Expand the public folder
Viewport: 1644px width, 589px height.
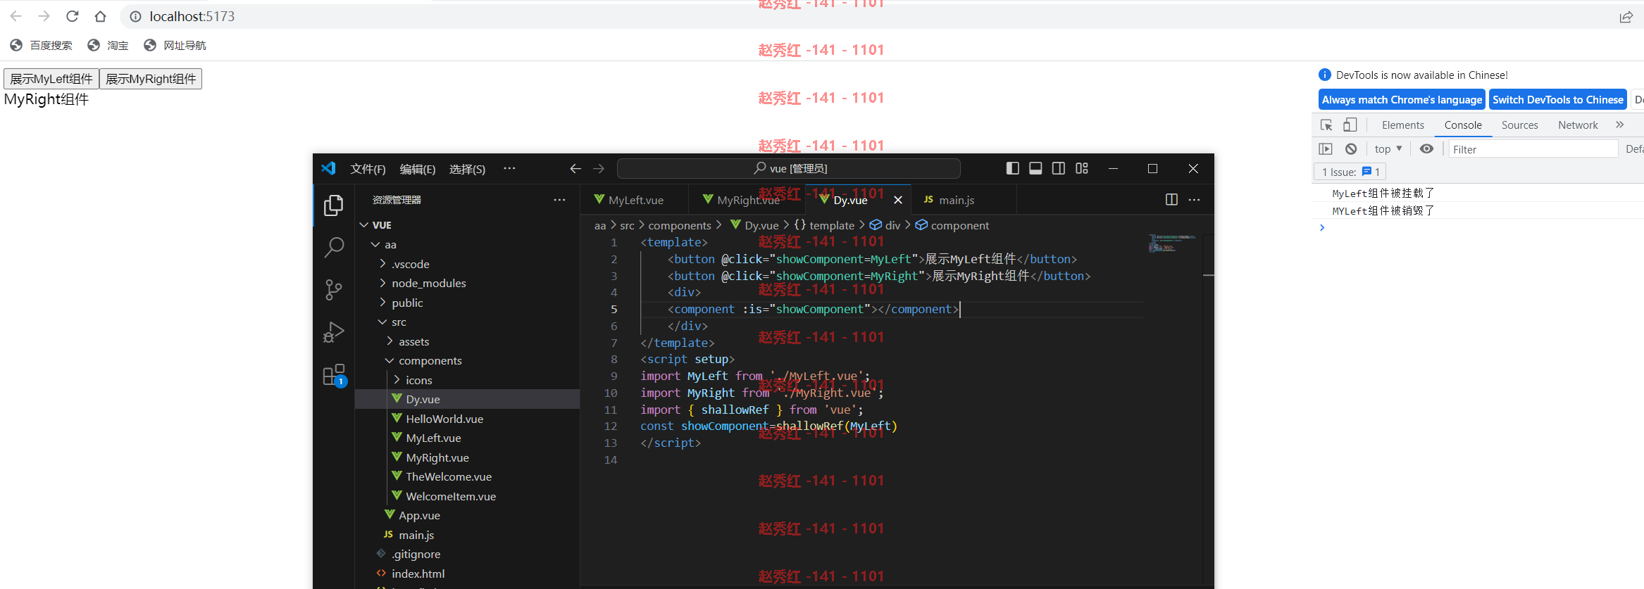pyautogui.click(x=382, y=303)
